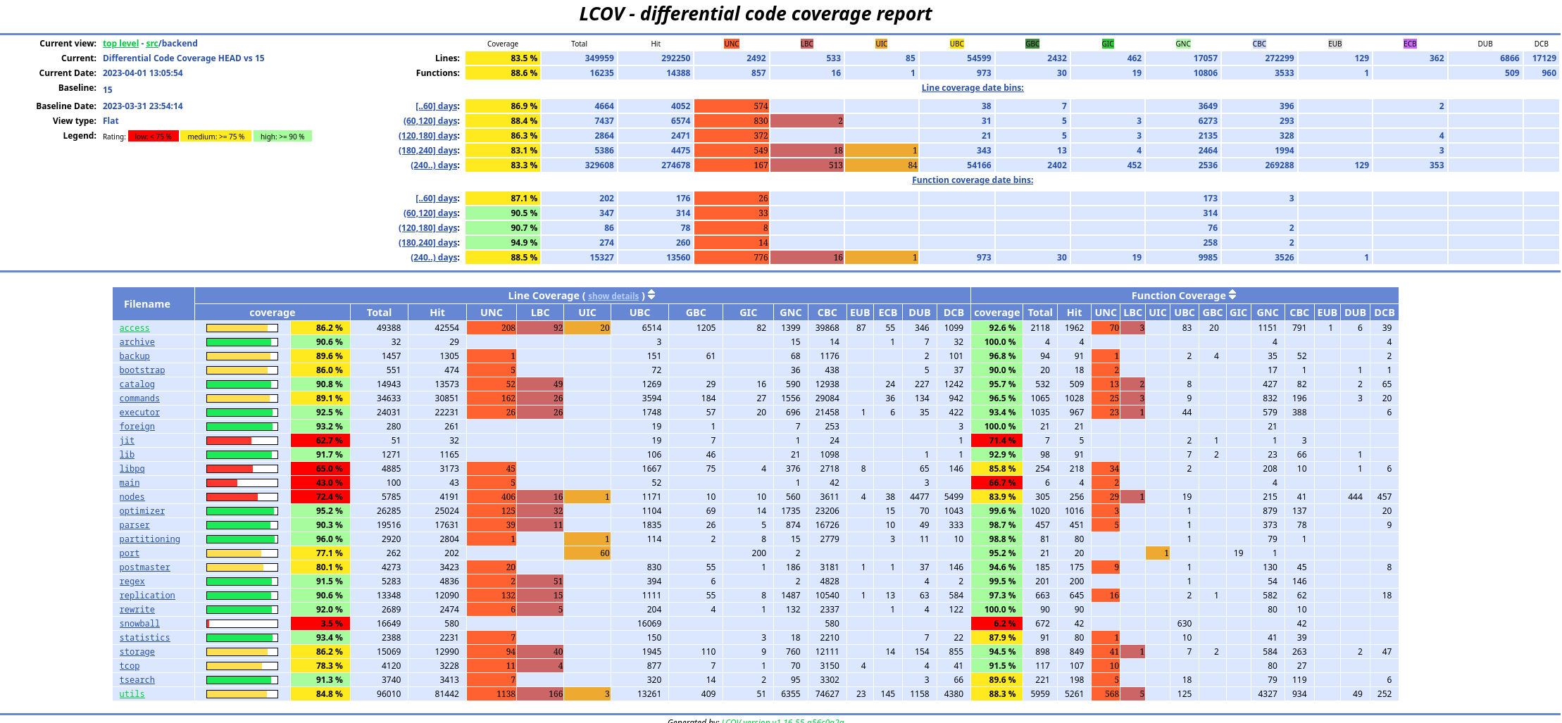Click the dark green GBC label in summary header
The width and height of the screenshot is (1562, 723).
[x=1032, y=44]
